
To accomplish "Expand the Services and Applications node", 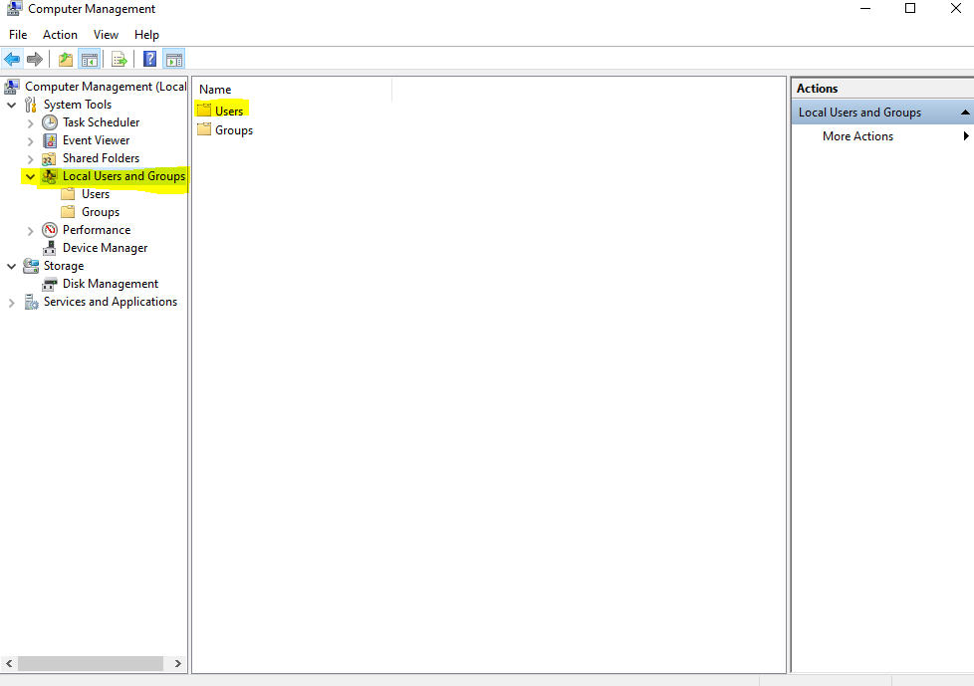I will click(x=11, y=303).
